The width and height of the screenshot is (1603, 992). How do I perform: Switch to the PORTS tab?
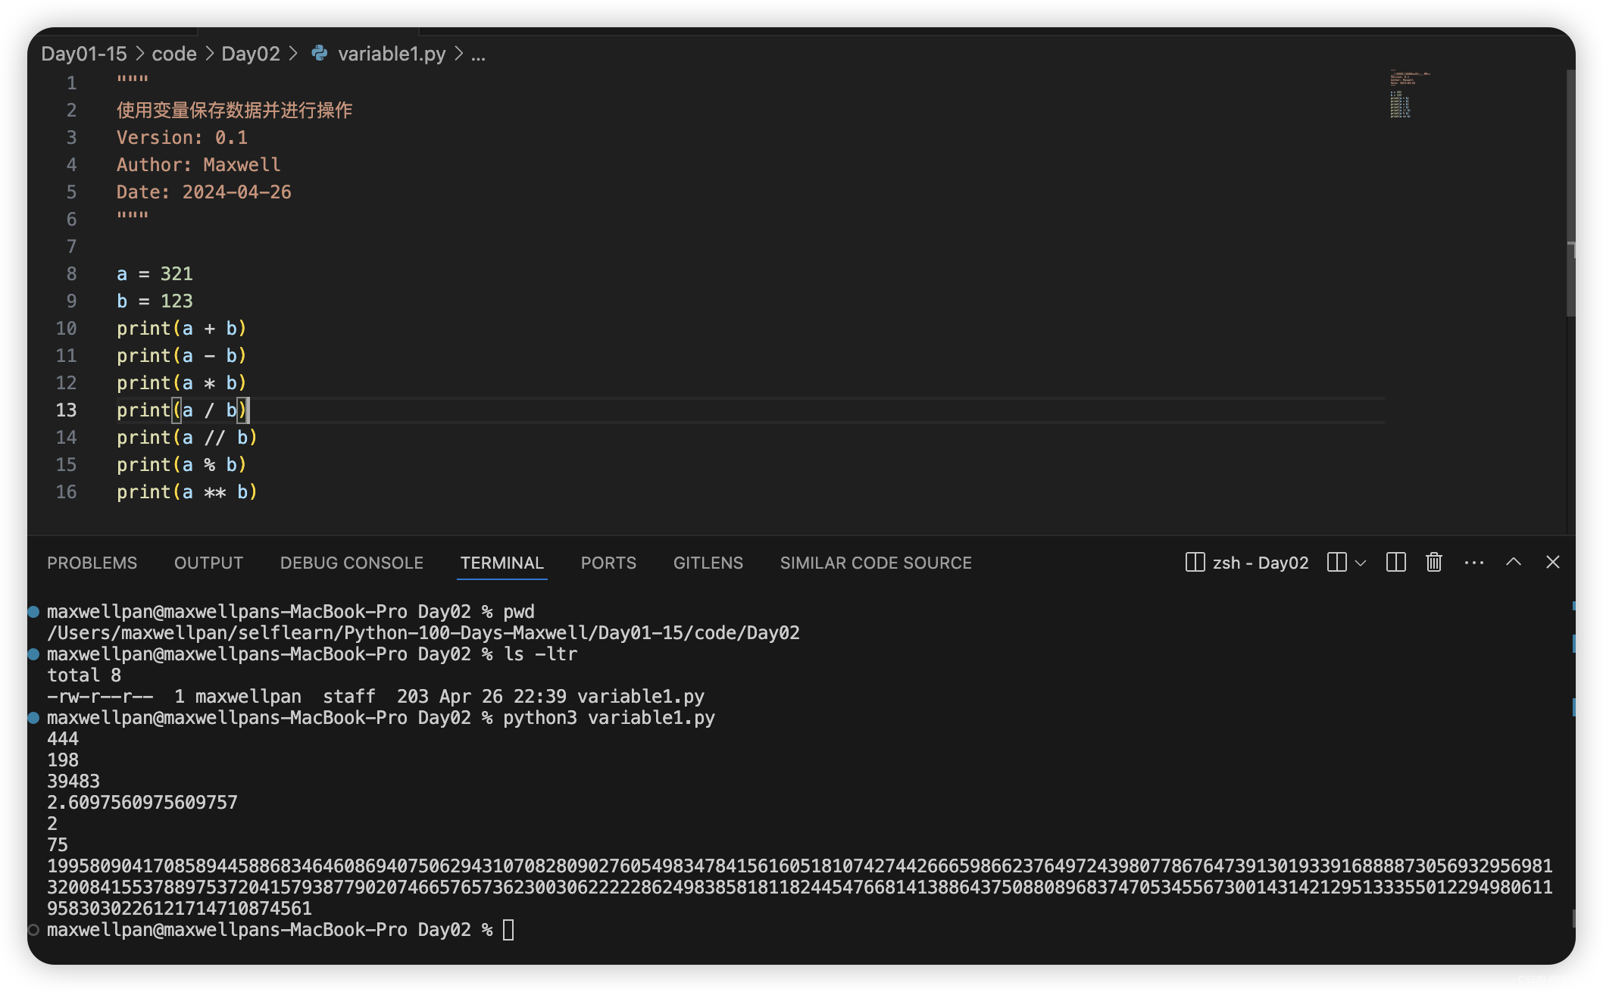point(608,563)
